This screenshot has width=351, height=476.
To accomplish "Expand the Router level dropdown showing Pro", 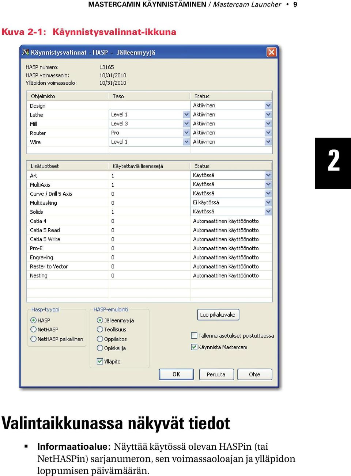I will [x=186, y=133].
